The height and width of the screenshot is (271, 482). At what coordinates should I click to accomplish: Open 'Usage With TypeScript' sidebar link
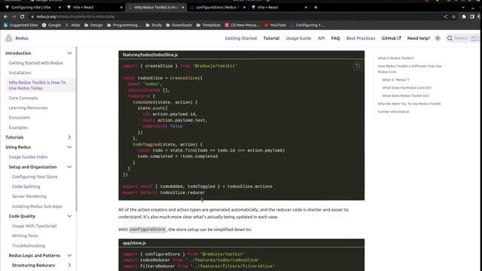(35, 226)
